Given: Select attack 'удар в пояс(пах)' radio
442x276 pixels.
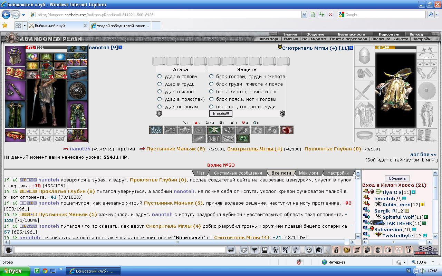Looking at the screenshot, I should (160, 99).
